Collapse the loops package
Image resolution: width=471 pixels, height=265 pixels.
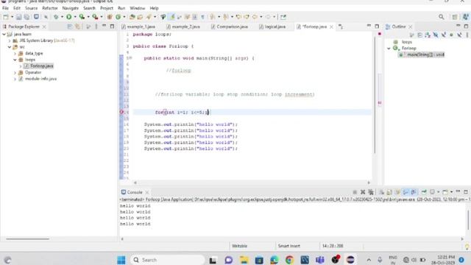tap(15, 60)
